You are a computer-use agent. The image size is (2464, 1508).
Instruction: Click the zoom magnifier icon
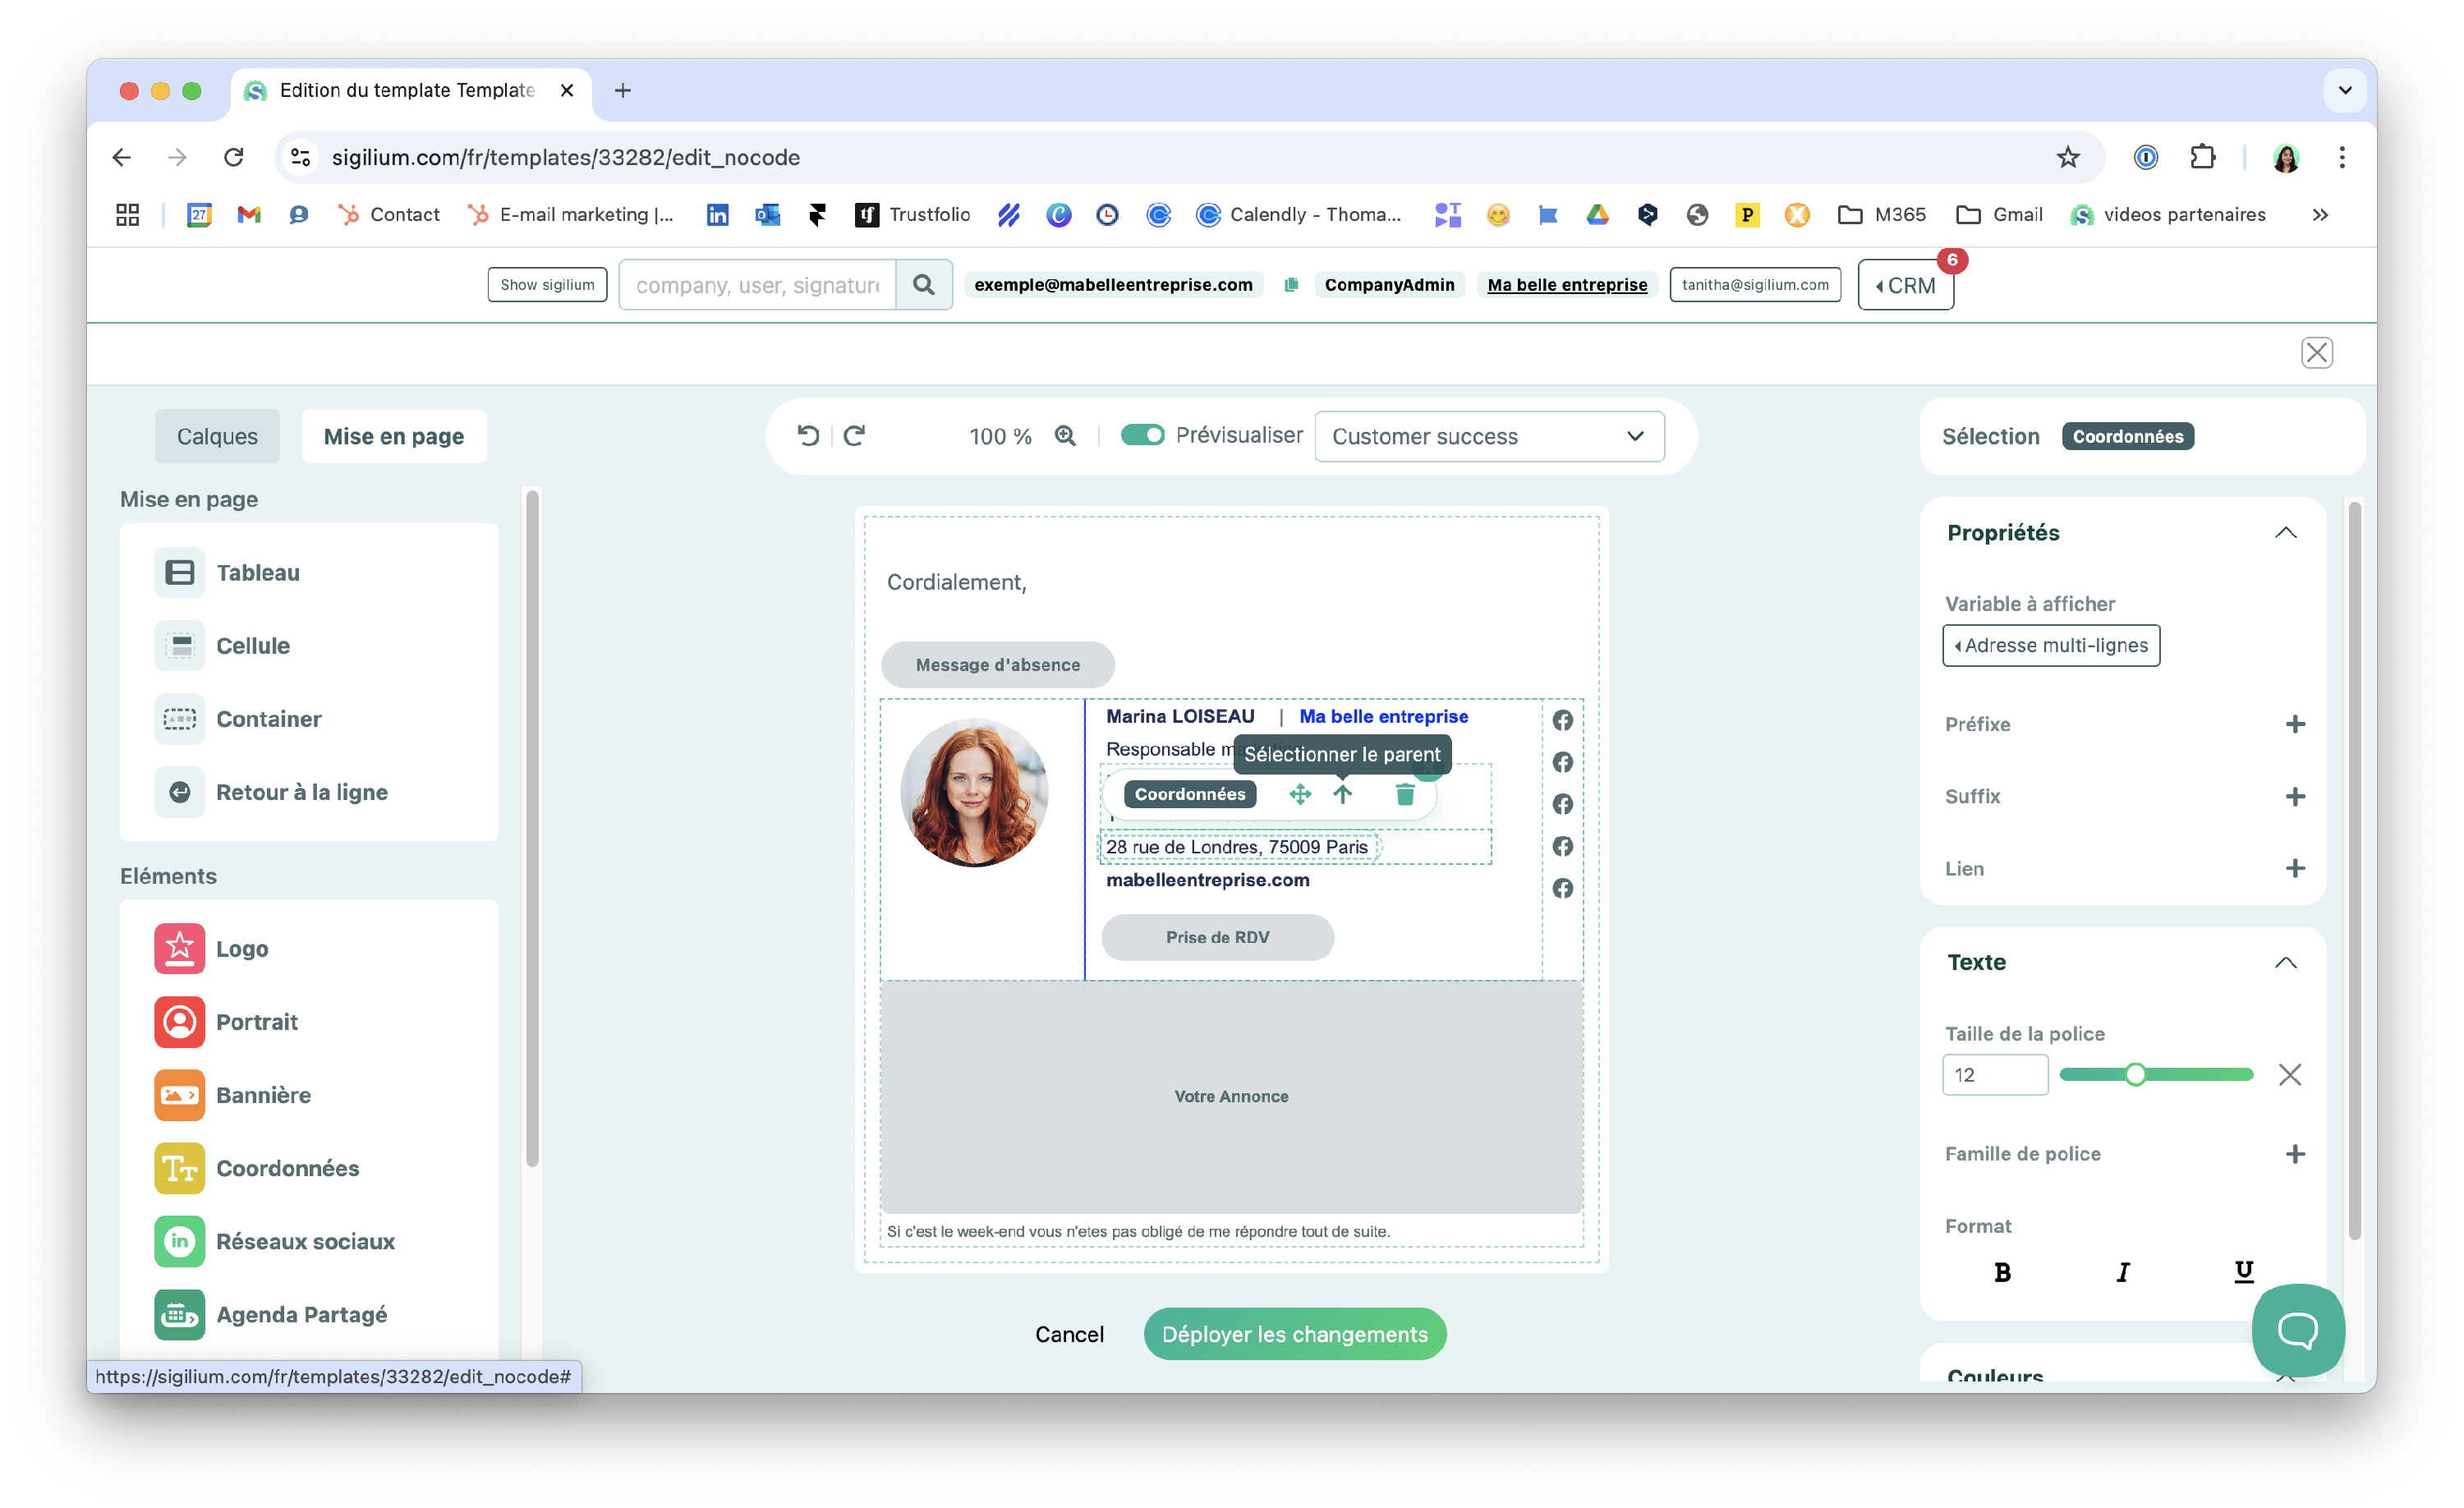[1065, 436]
